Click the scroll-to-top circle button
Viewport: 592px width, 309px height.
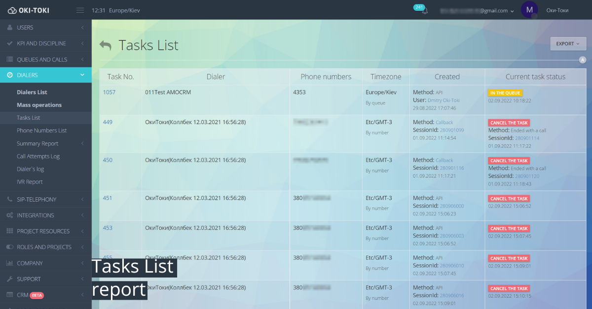583,59
